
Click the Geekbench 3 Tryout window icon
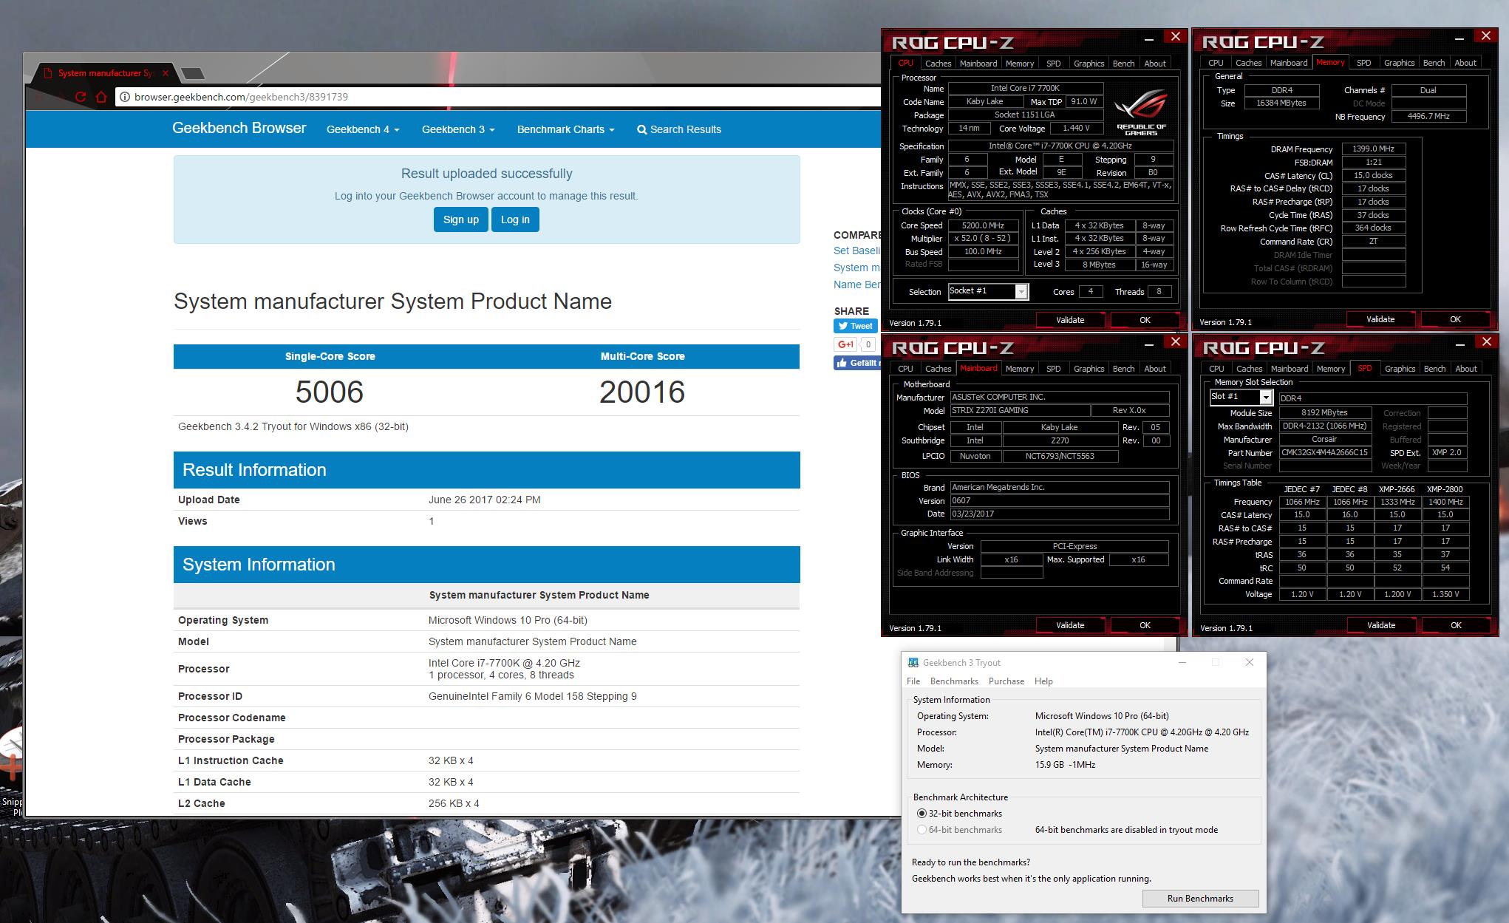[913, 663]
